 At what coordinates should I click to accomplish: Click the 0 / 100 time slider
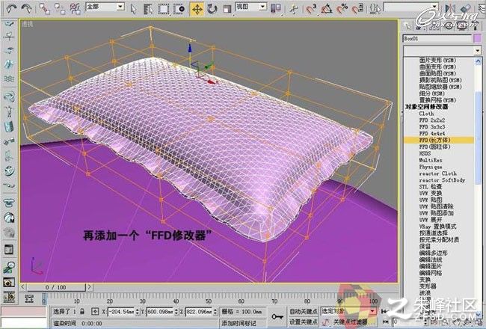(56, 287)
